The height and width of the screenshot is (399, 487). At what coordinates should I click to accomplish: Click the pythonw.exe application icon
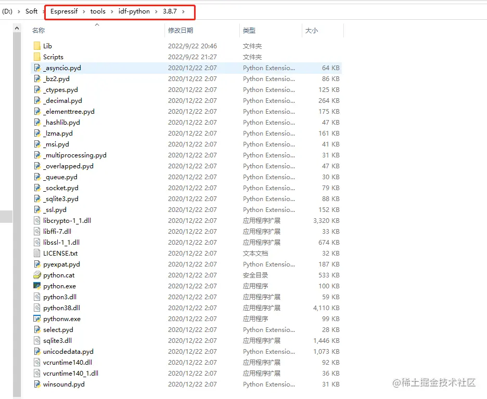pyautogui.click(x=37, y=318)
